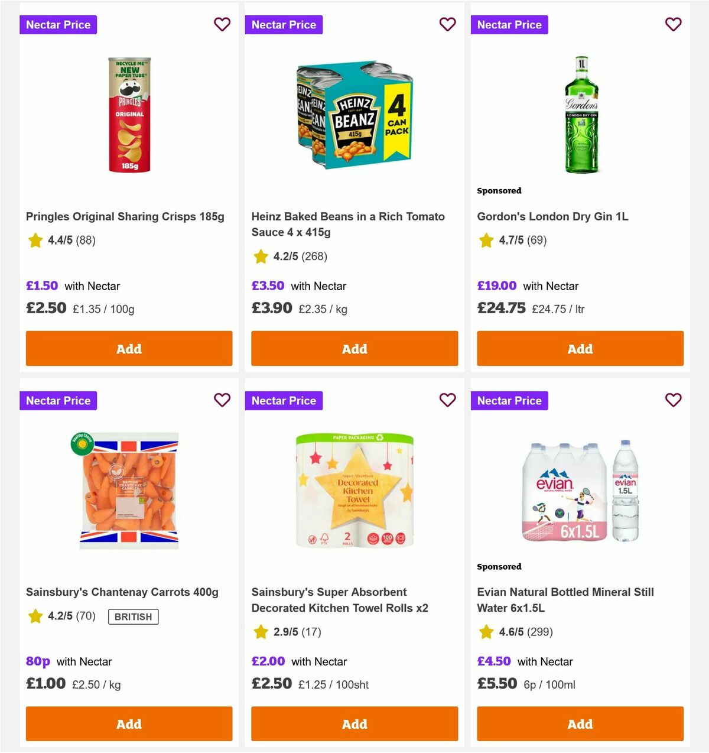709x753 pixels.
Task: Click the 4.2/5 (268) review count for Heinz
Action: pos(300,257)
